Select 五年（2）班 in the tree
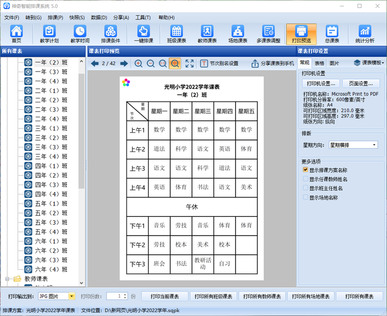The height and width of the screenshot is (316, 387). (x=51, y=213)
